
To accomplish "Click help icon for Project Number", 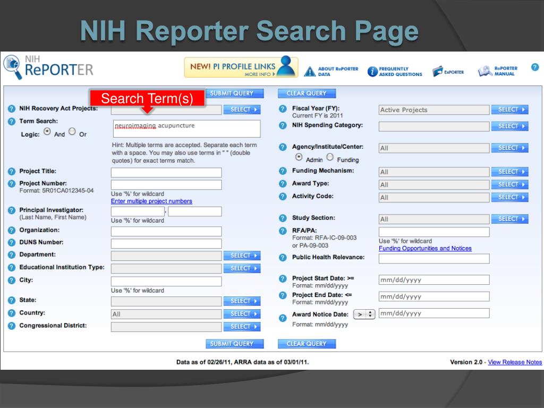I will [12, 183].
